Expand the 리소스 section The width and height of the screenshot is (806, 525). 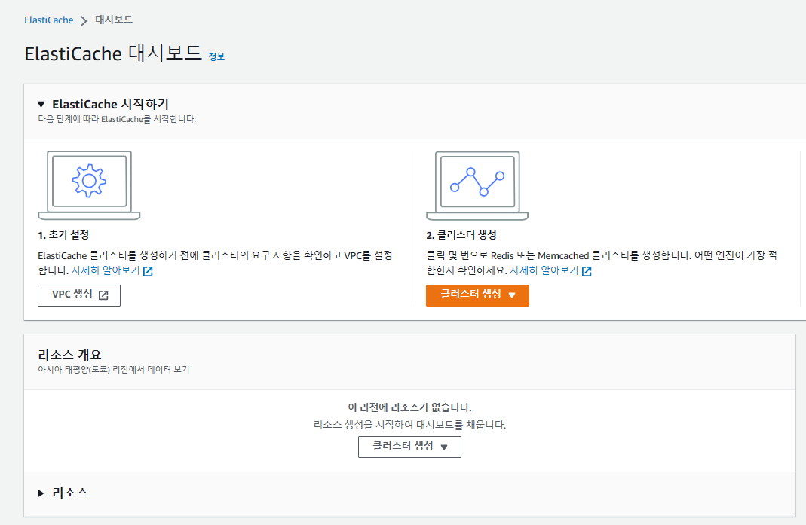(x=41, y=493)
